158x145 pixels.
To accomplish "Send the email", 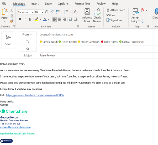I will [x=8, y=40].
